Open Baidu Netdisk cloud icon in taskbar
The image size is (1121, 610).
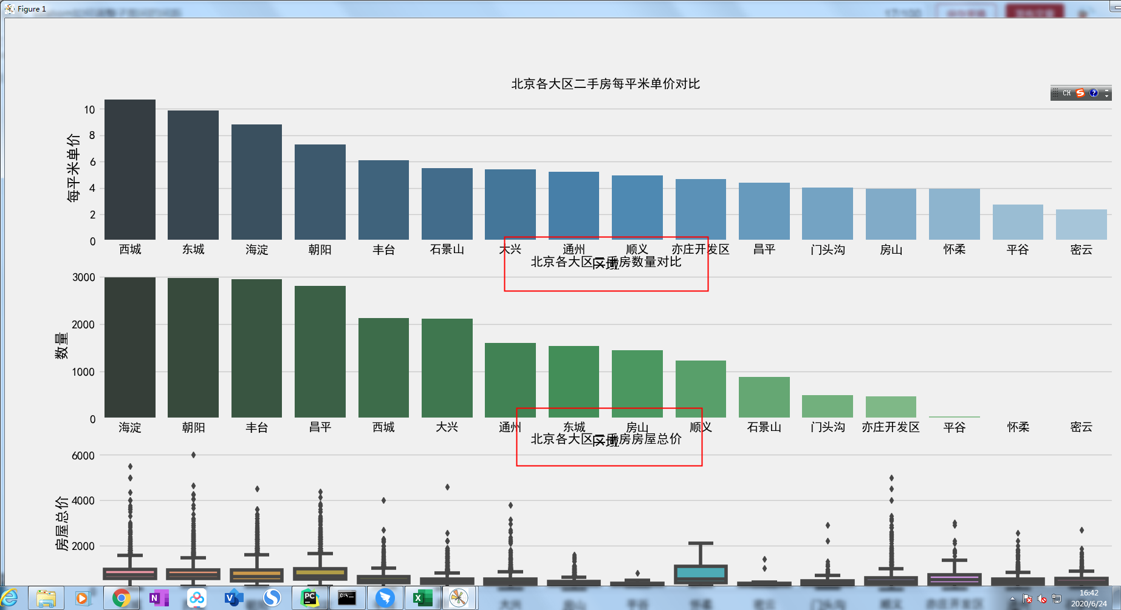196,598
